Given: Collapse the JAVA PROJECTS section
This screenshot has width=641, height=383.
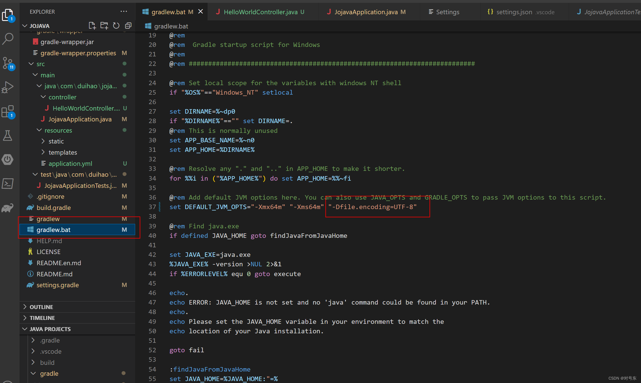Looking at the screenshot, I should tap(77, 329).
